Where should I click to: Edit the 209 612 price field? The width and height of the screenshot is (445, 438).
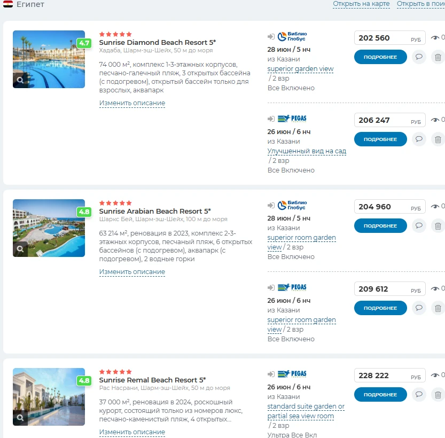tap(389, 289)
